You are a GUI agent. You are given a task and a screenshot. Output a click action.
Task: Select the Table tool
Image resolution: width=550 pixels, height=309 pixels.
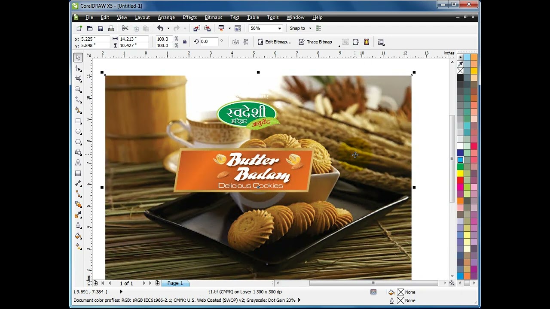[x=78, y=173]
